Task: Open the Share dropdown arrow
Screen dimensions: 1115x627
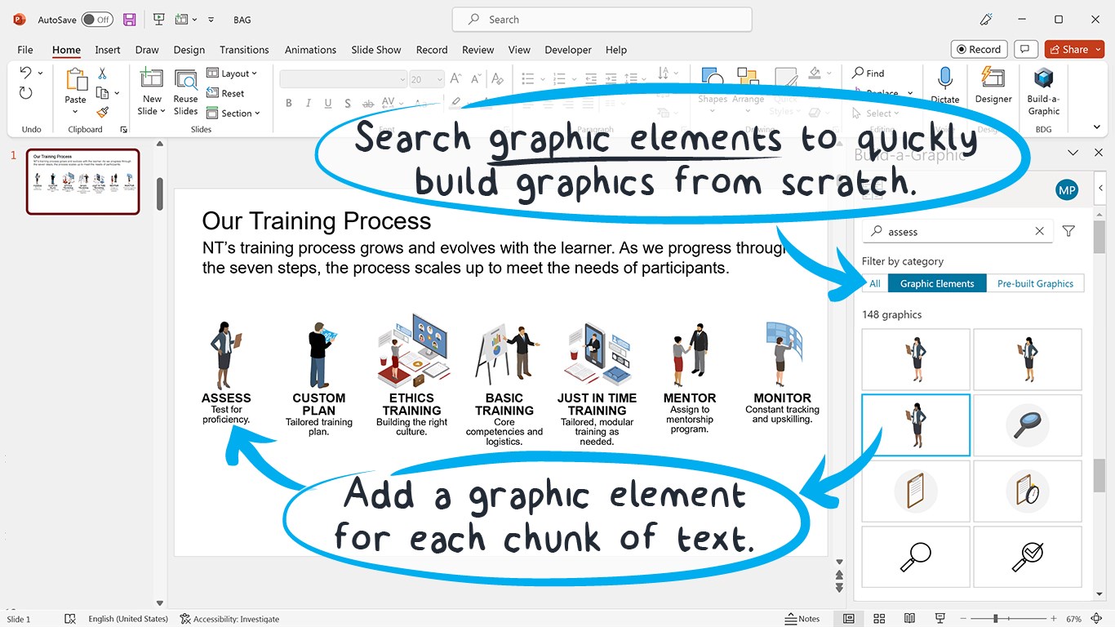Action: tap(1097, 49)
